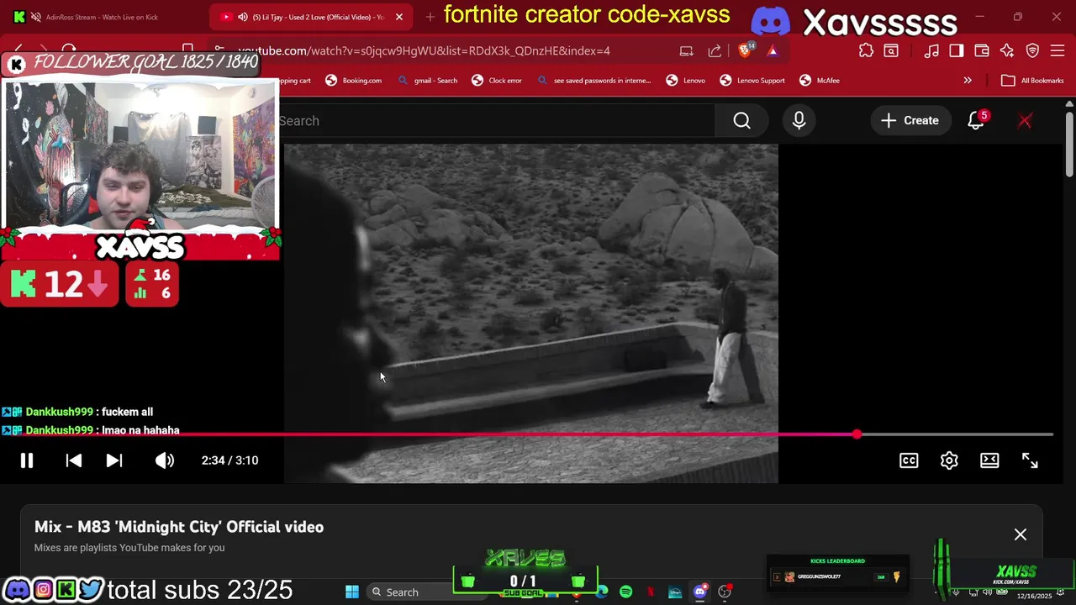Enter fullscreen mode on the video
Image resolution: width=1076 pixels, height=605 pixels.
(x=1030, y=460)
